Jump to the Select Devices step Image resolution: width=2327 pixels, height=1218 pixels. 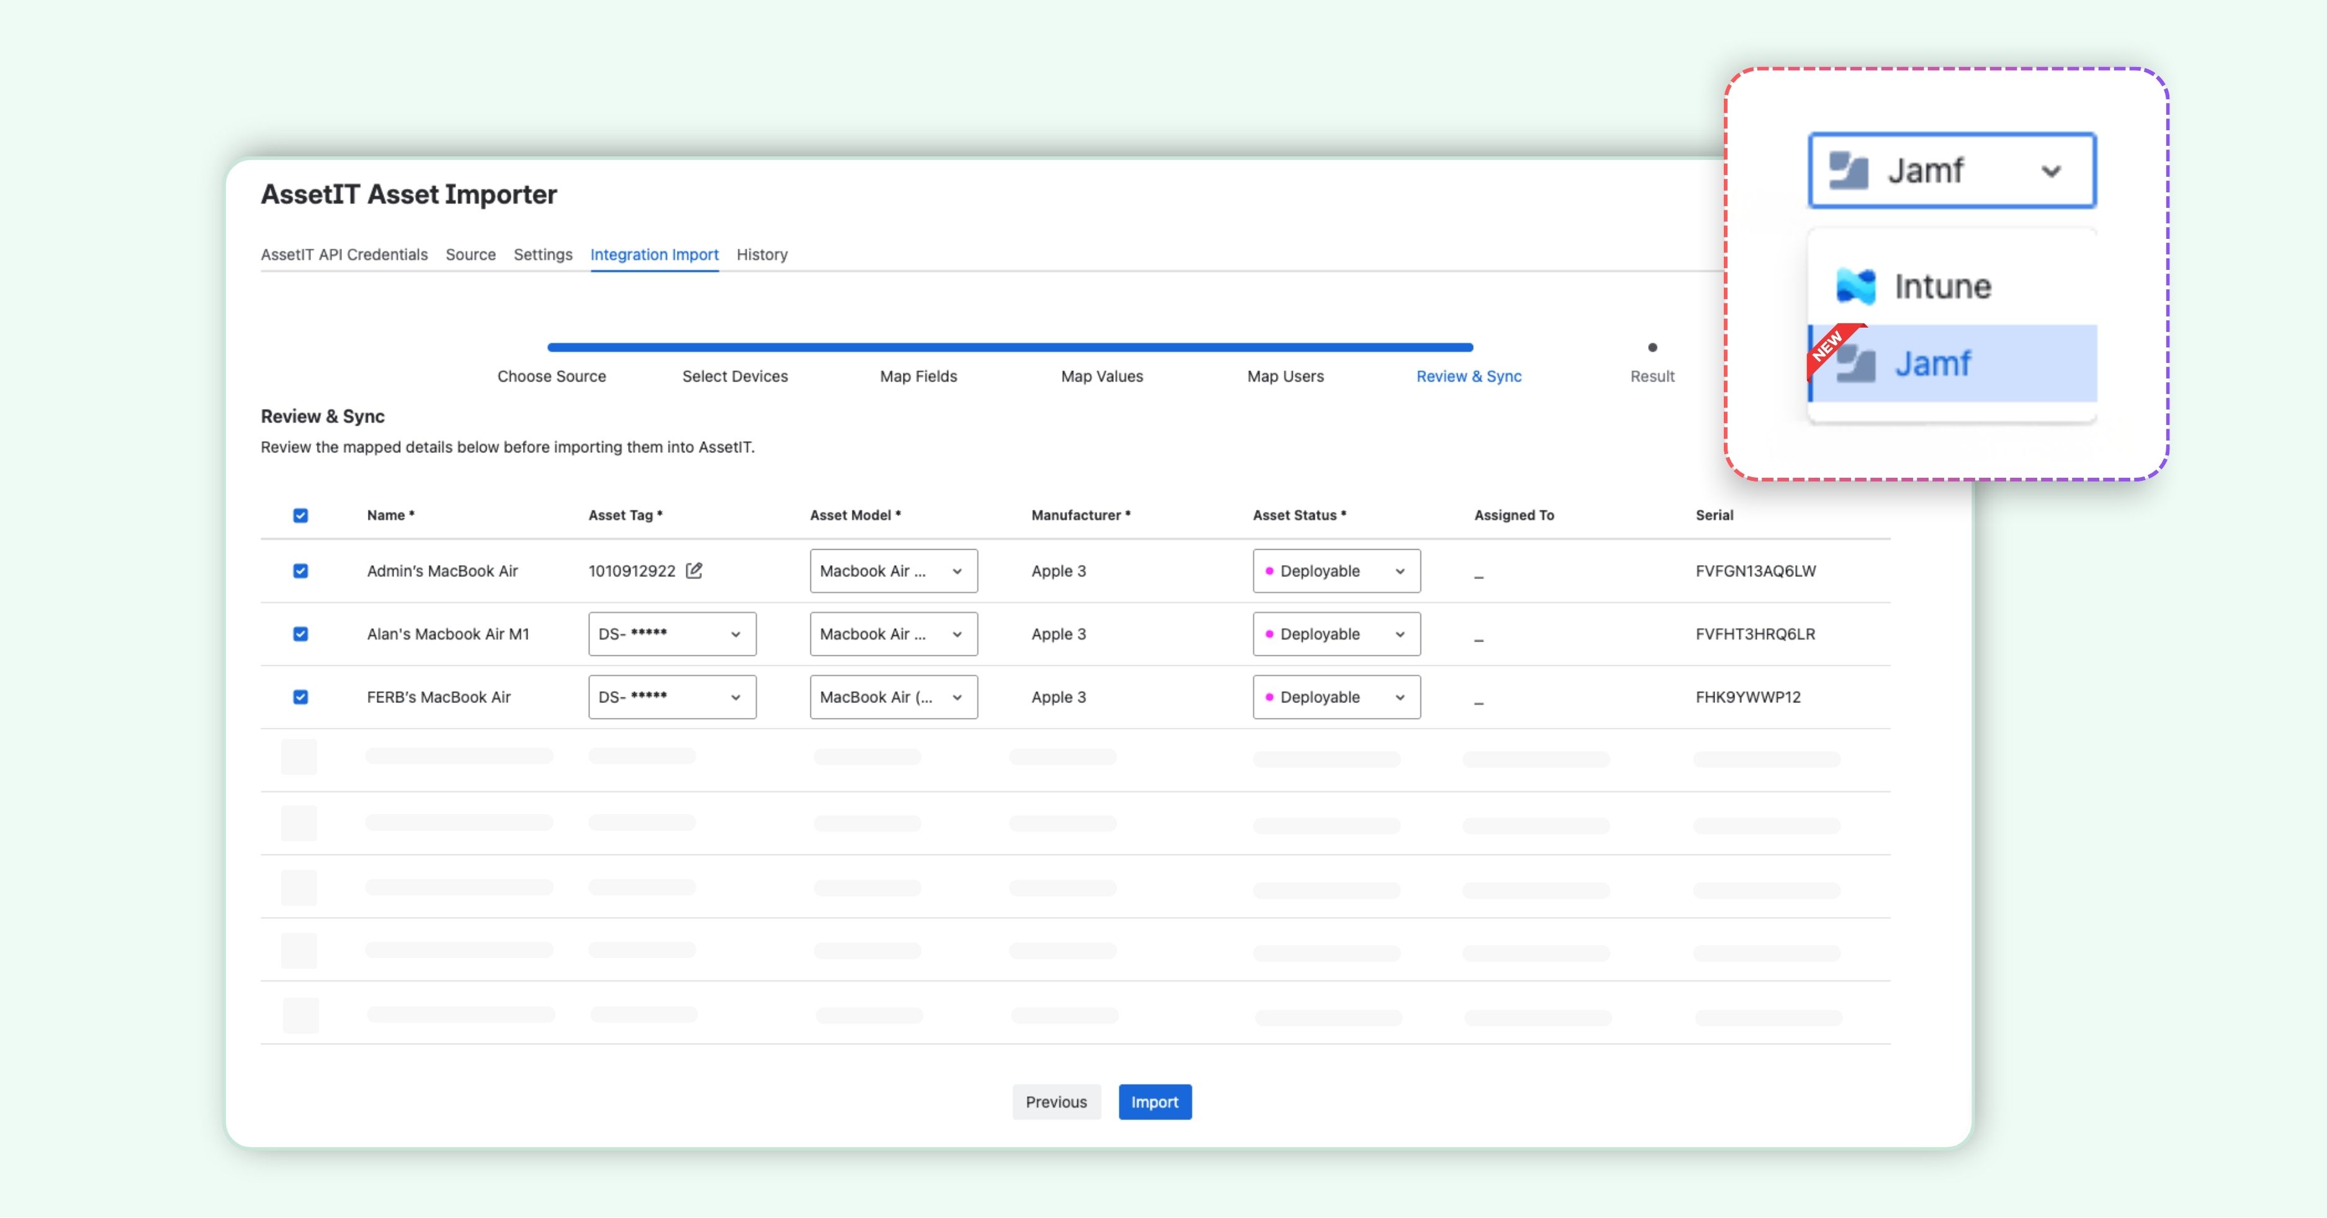click(735, 377)
